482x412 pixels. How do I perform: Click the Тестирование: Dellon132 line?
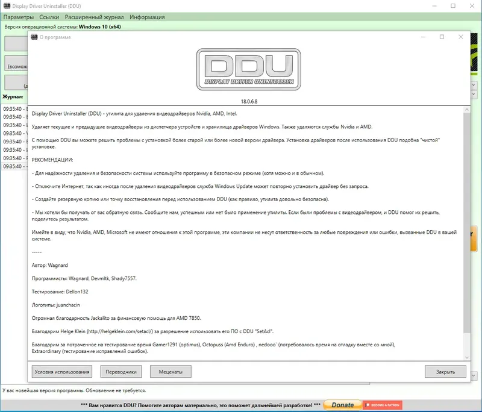point(60,292)
